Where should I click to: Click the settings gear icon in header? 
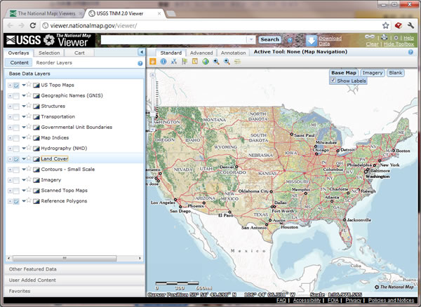(396, 38)
